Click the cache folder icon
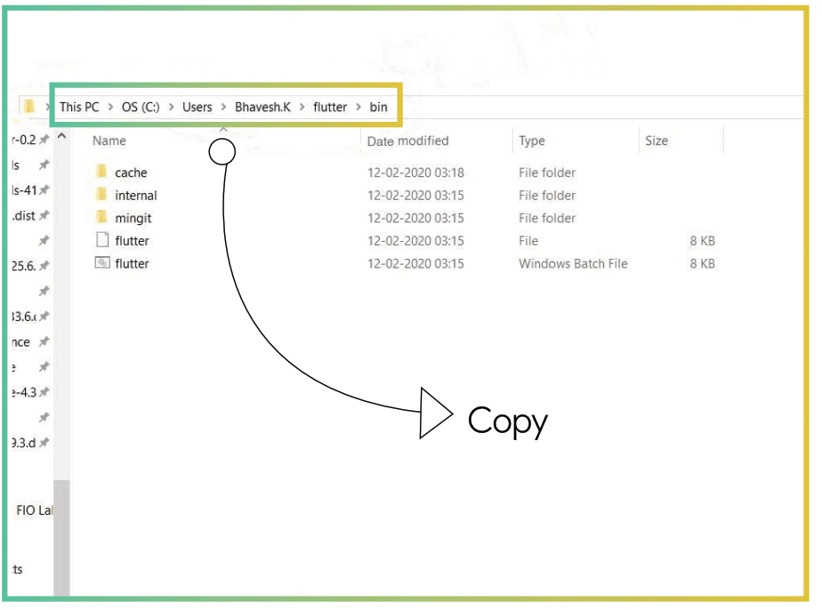The image size is (822, 610). [x=101, y=173]
